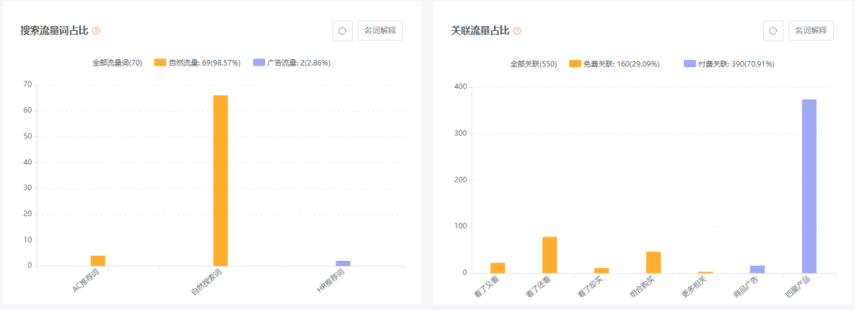Click the 自然搜索词 axis label
Image resolution: width=855 pixels, height=310 pixels.
tap(206, 282)
